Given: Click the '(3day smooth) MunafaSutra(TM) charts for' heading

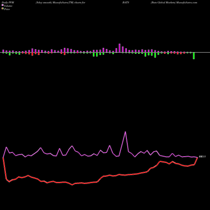Looking at the screenshot, I should pyautogui.click(x=60, y=3).
